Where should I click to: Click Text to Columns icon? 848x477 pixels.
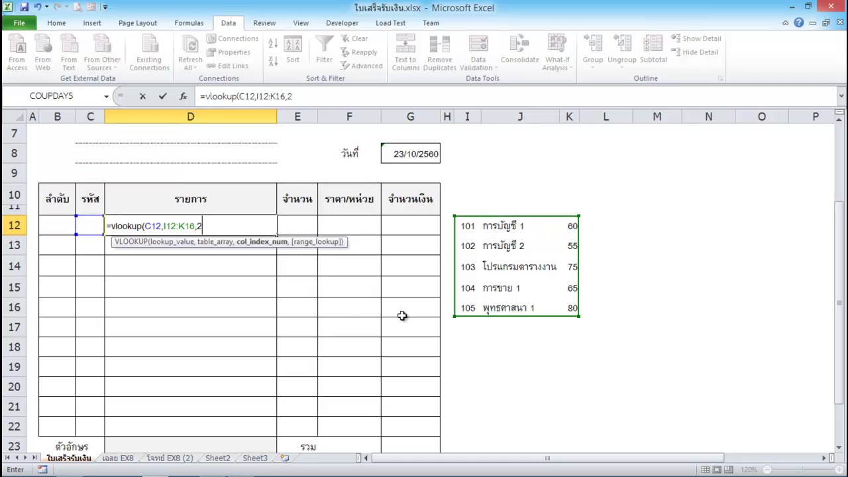coord(405,52)
